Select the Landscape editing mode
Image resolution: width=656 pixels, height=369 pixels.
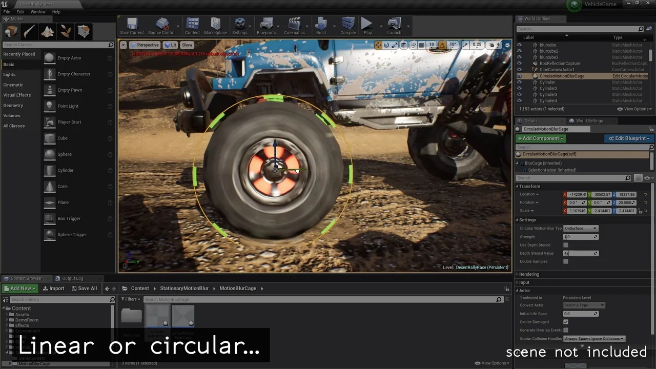coord(47,31)
